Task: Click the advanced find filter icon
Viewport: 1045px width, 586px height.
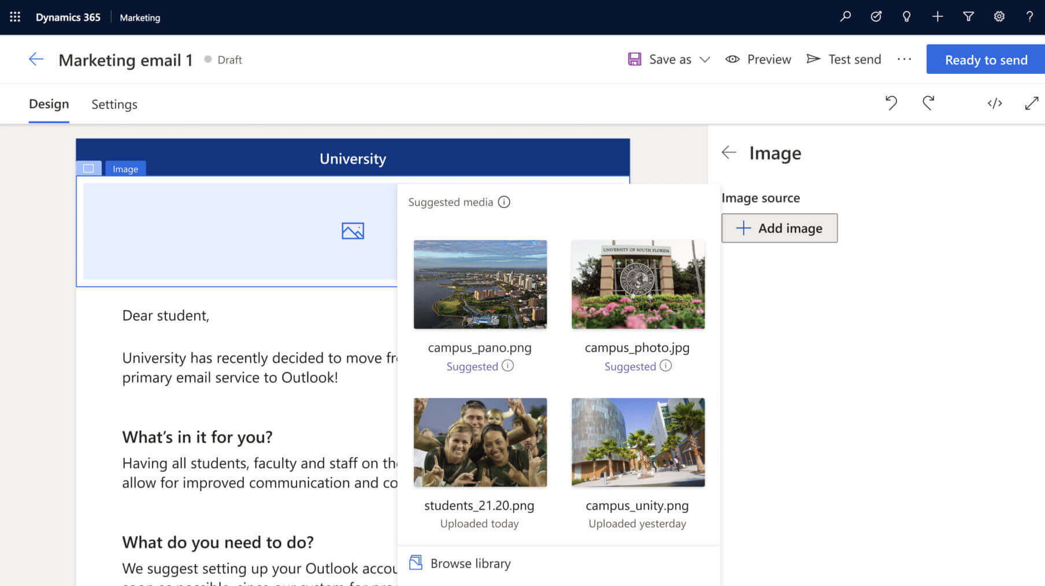Action: (x=968, y=17)
